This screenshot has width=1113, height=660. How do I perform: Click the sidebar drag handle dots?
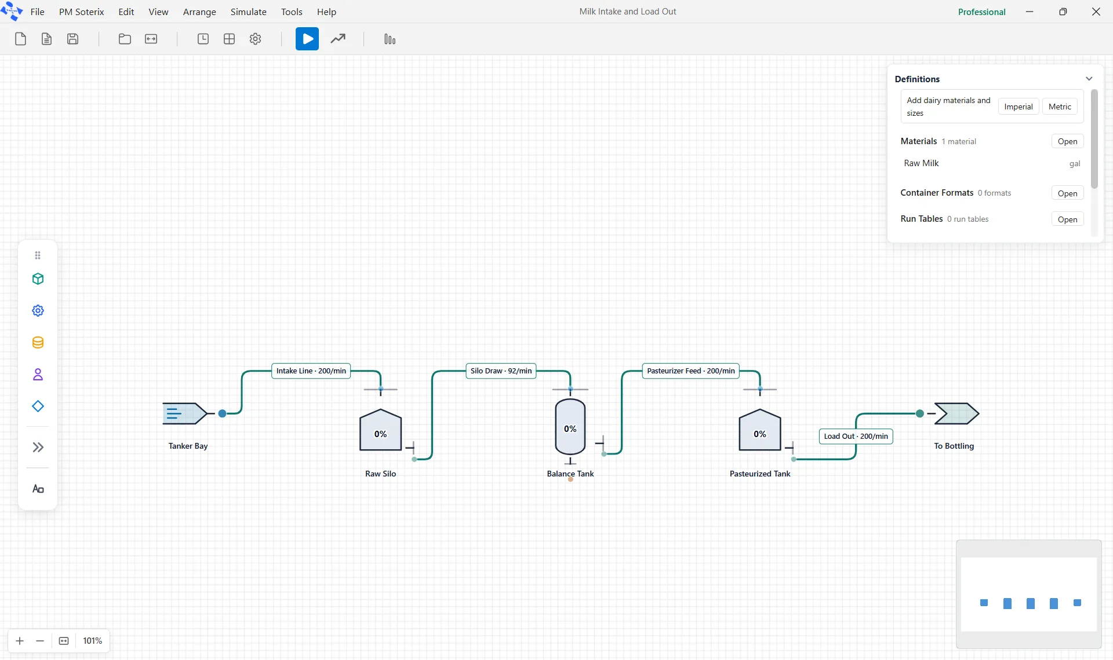[x=38, y=255]
